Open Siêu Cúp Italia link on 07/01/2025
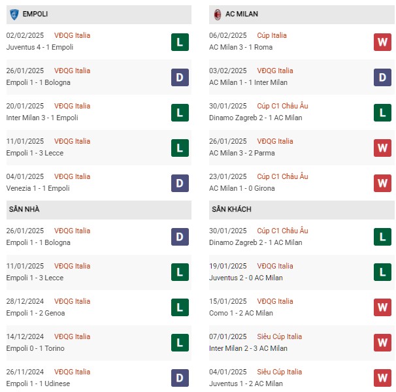 [x=279, y=336]
